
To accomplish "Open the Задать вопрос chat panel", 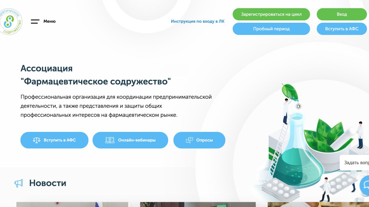I will 357,163.
